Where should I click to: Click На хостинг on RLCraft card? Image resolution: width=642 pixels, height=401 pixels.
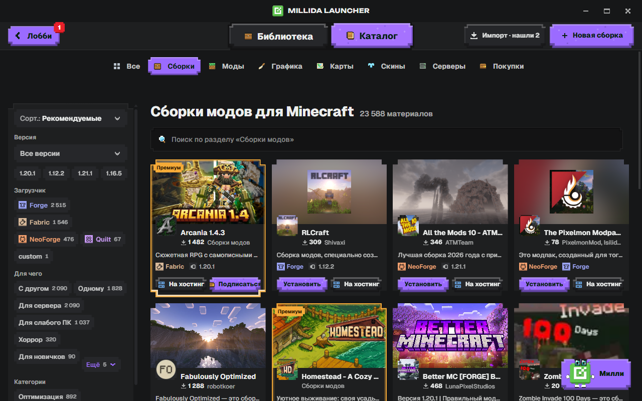point(356,284)
